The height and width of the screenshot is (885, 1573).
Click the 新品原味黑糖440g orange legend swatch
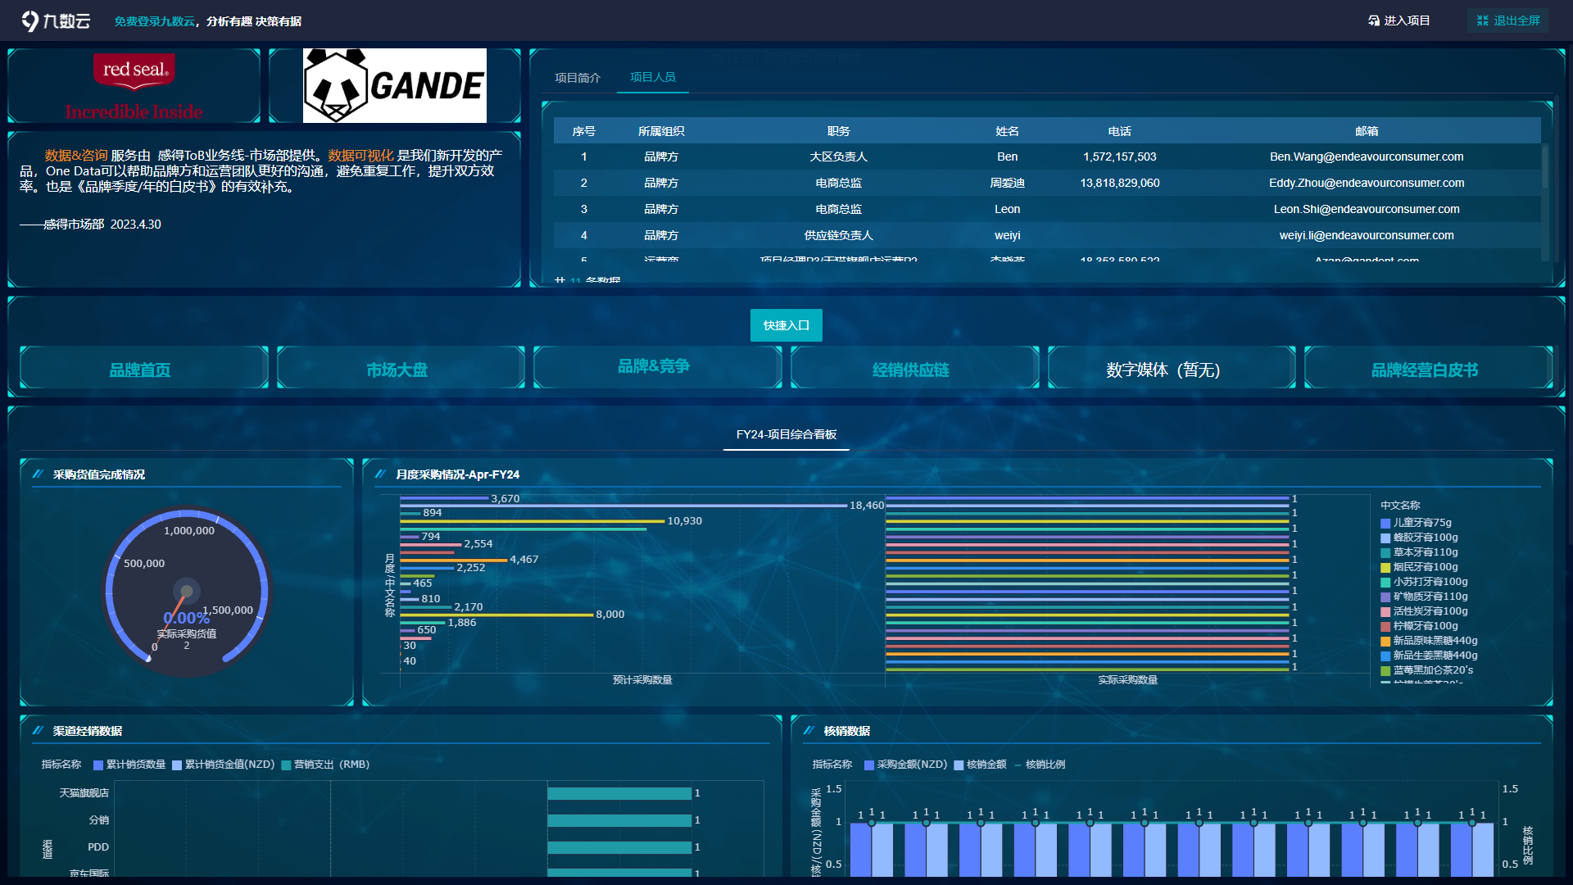1385,642
